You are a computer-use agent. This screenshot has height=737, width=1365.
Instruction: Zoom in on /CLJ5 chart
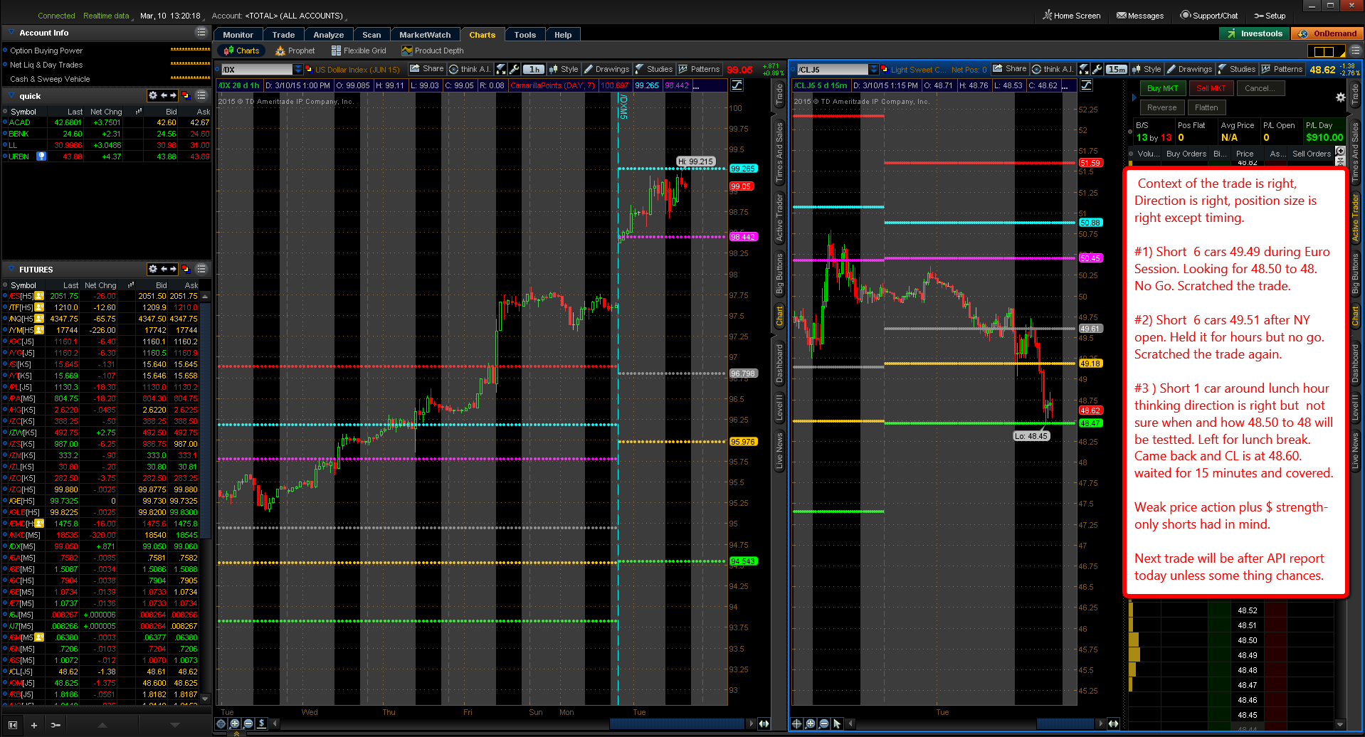click(x=811, y=723)
